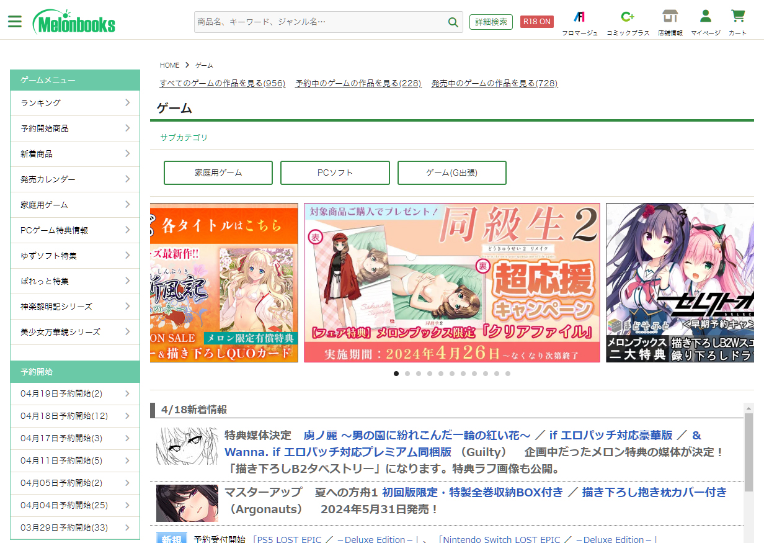Click the product search input field
Screen dimensions: 764x543
(320, 22)
